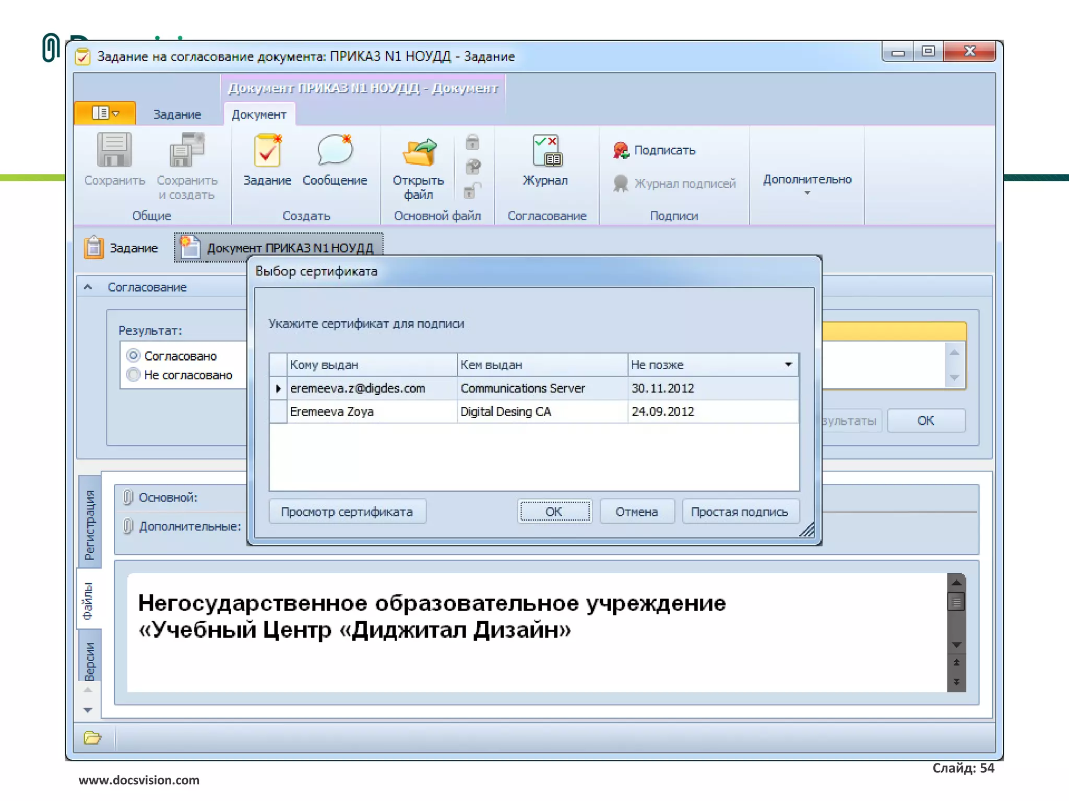
Task: Click the lock icon in Основной файл group
Action: coord(472,142)
